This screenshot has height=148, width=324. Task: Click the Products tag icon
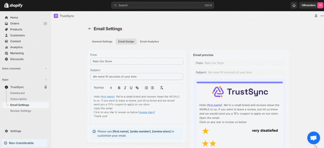pyautogui.click(x=6, y=29)
